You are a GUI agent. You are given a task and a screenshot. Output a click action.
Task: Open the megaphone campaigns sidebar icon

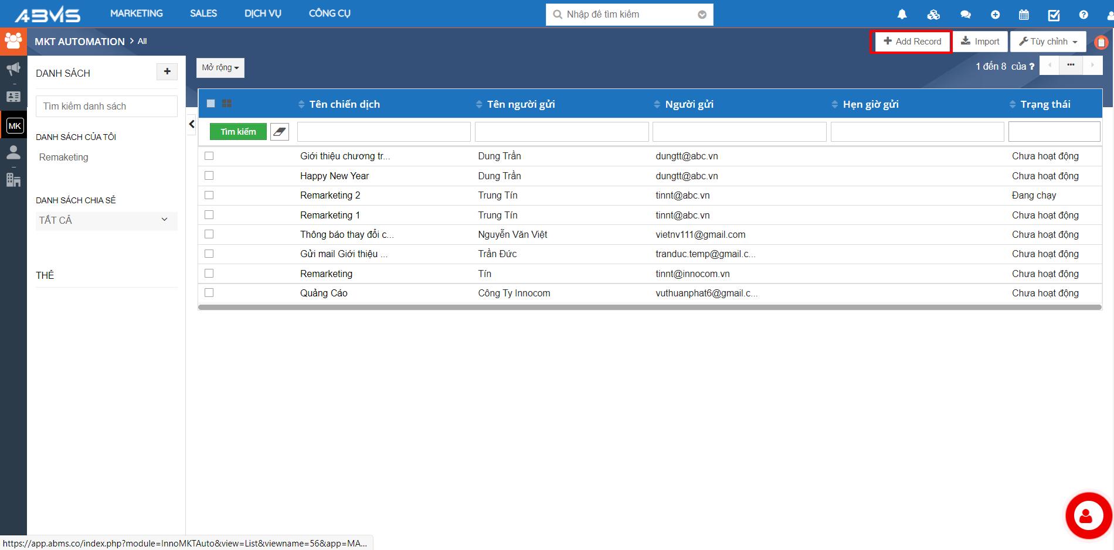tap(13, 69)
